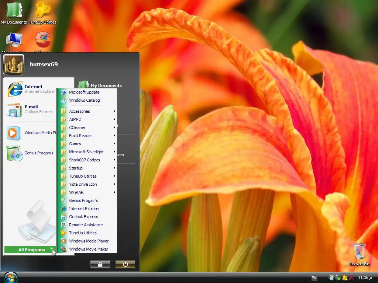Launch Windows Media Player from pinned list
Screen dimensions: 378x283
[31, 133]
